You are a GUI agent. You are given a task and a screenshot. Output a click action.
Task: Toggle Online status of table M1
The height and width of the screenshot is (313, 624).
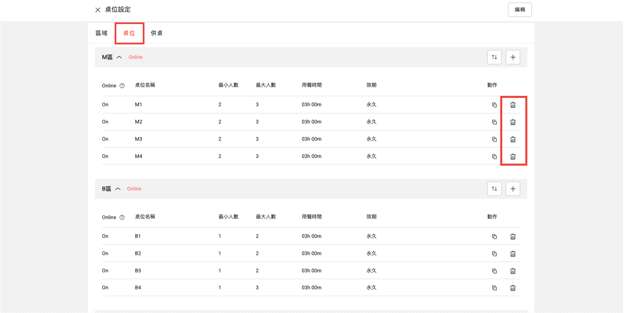tap(105, 105)
